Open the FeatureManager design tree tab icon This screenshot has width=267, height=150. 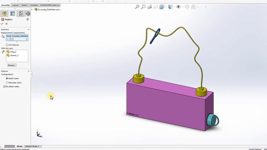click(5, 14)
